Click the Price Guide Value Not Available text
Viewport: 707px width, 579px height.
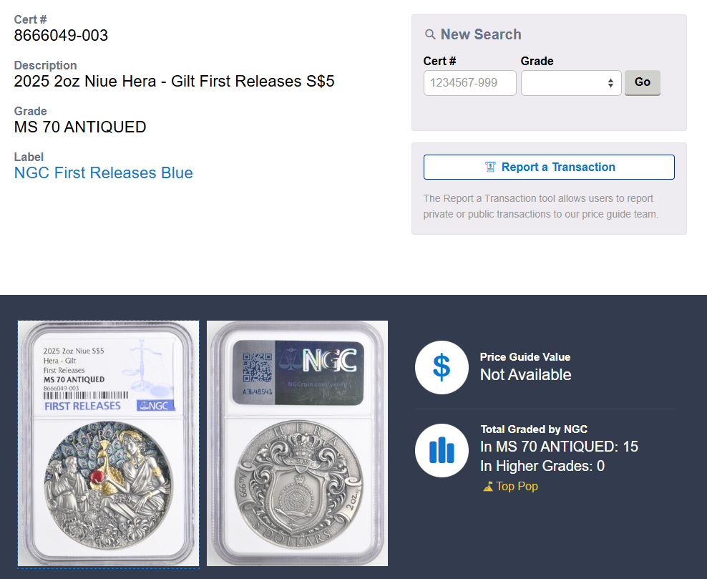tap(525, 375)
